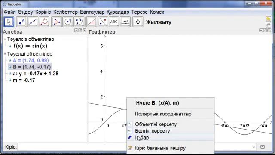Toggle visibility bullet of point B

pyautogui.click(x=10, y=67)
